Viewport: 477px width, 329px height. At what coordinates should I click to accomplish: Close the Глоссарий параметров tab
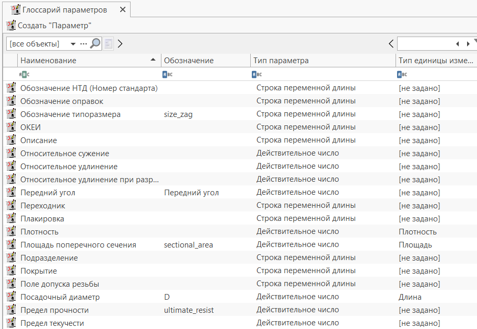tap(122, 9)
